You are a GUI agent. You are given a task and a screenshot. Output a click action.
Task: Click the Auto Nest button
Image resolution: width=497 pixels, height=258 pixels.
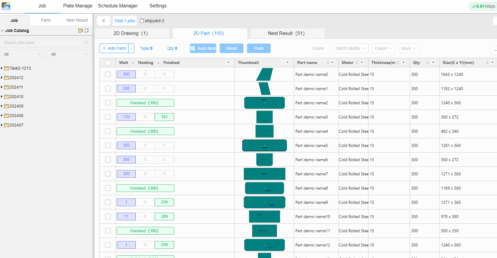pos(203,48)
